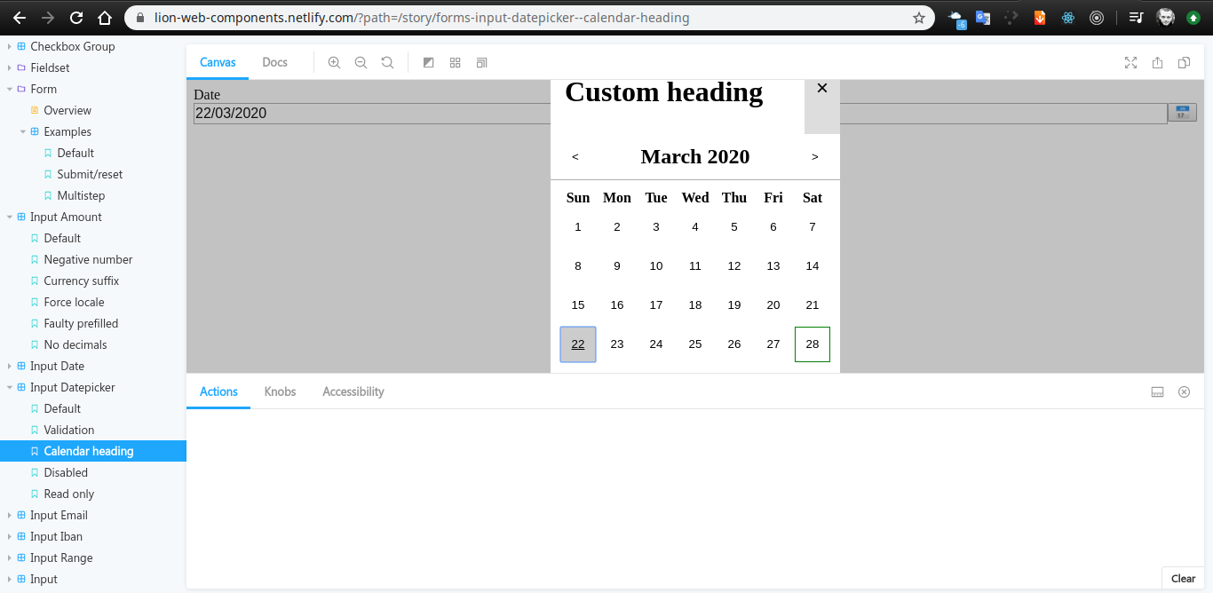The width and height of the screenshot is (1213, 593).
Task: Go full screen in Storybook toolbar
Action: click(x=1130, y=62)
